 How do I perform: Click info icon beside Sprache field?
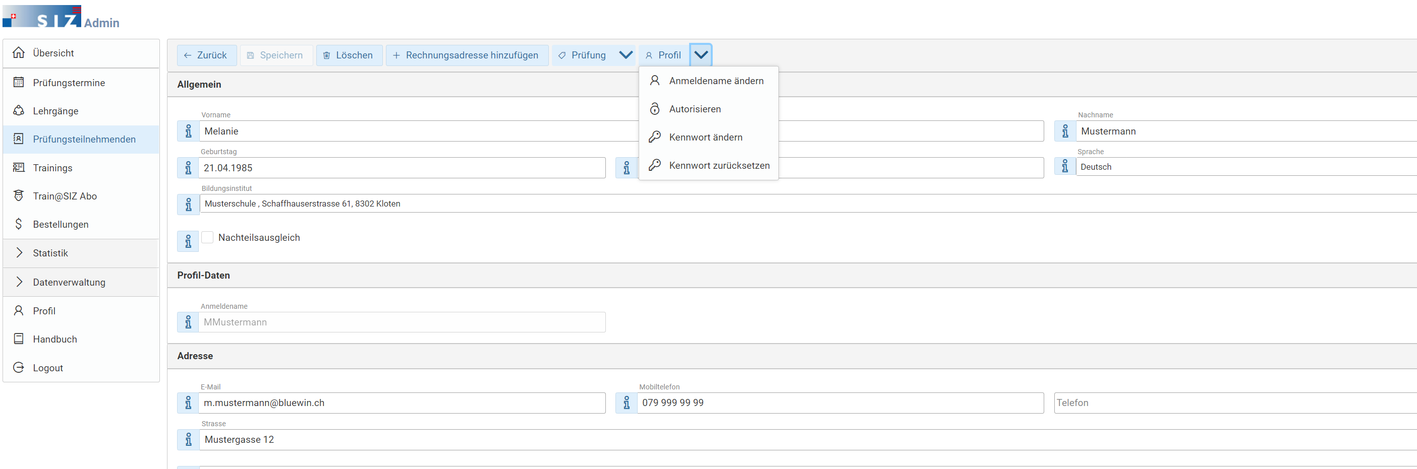tap(1065, 166)
